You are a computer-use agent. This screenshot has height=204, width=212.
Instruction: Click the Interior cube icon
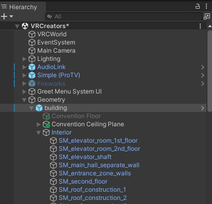(x=46, y=132)
